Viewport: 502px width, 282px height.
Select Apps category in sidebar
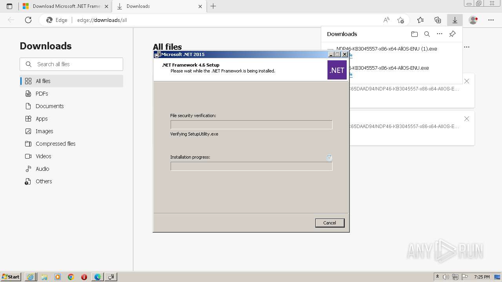click(x=71, y=119)
